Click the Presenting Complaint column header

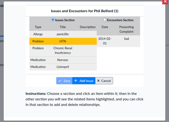[x=126, y=29]
